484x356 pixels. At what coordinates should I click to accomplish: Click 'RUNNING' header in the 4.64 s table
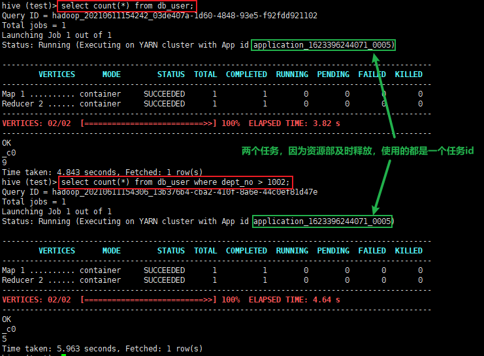click(x=292, y=250)
